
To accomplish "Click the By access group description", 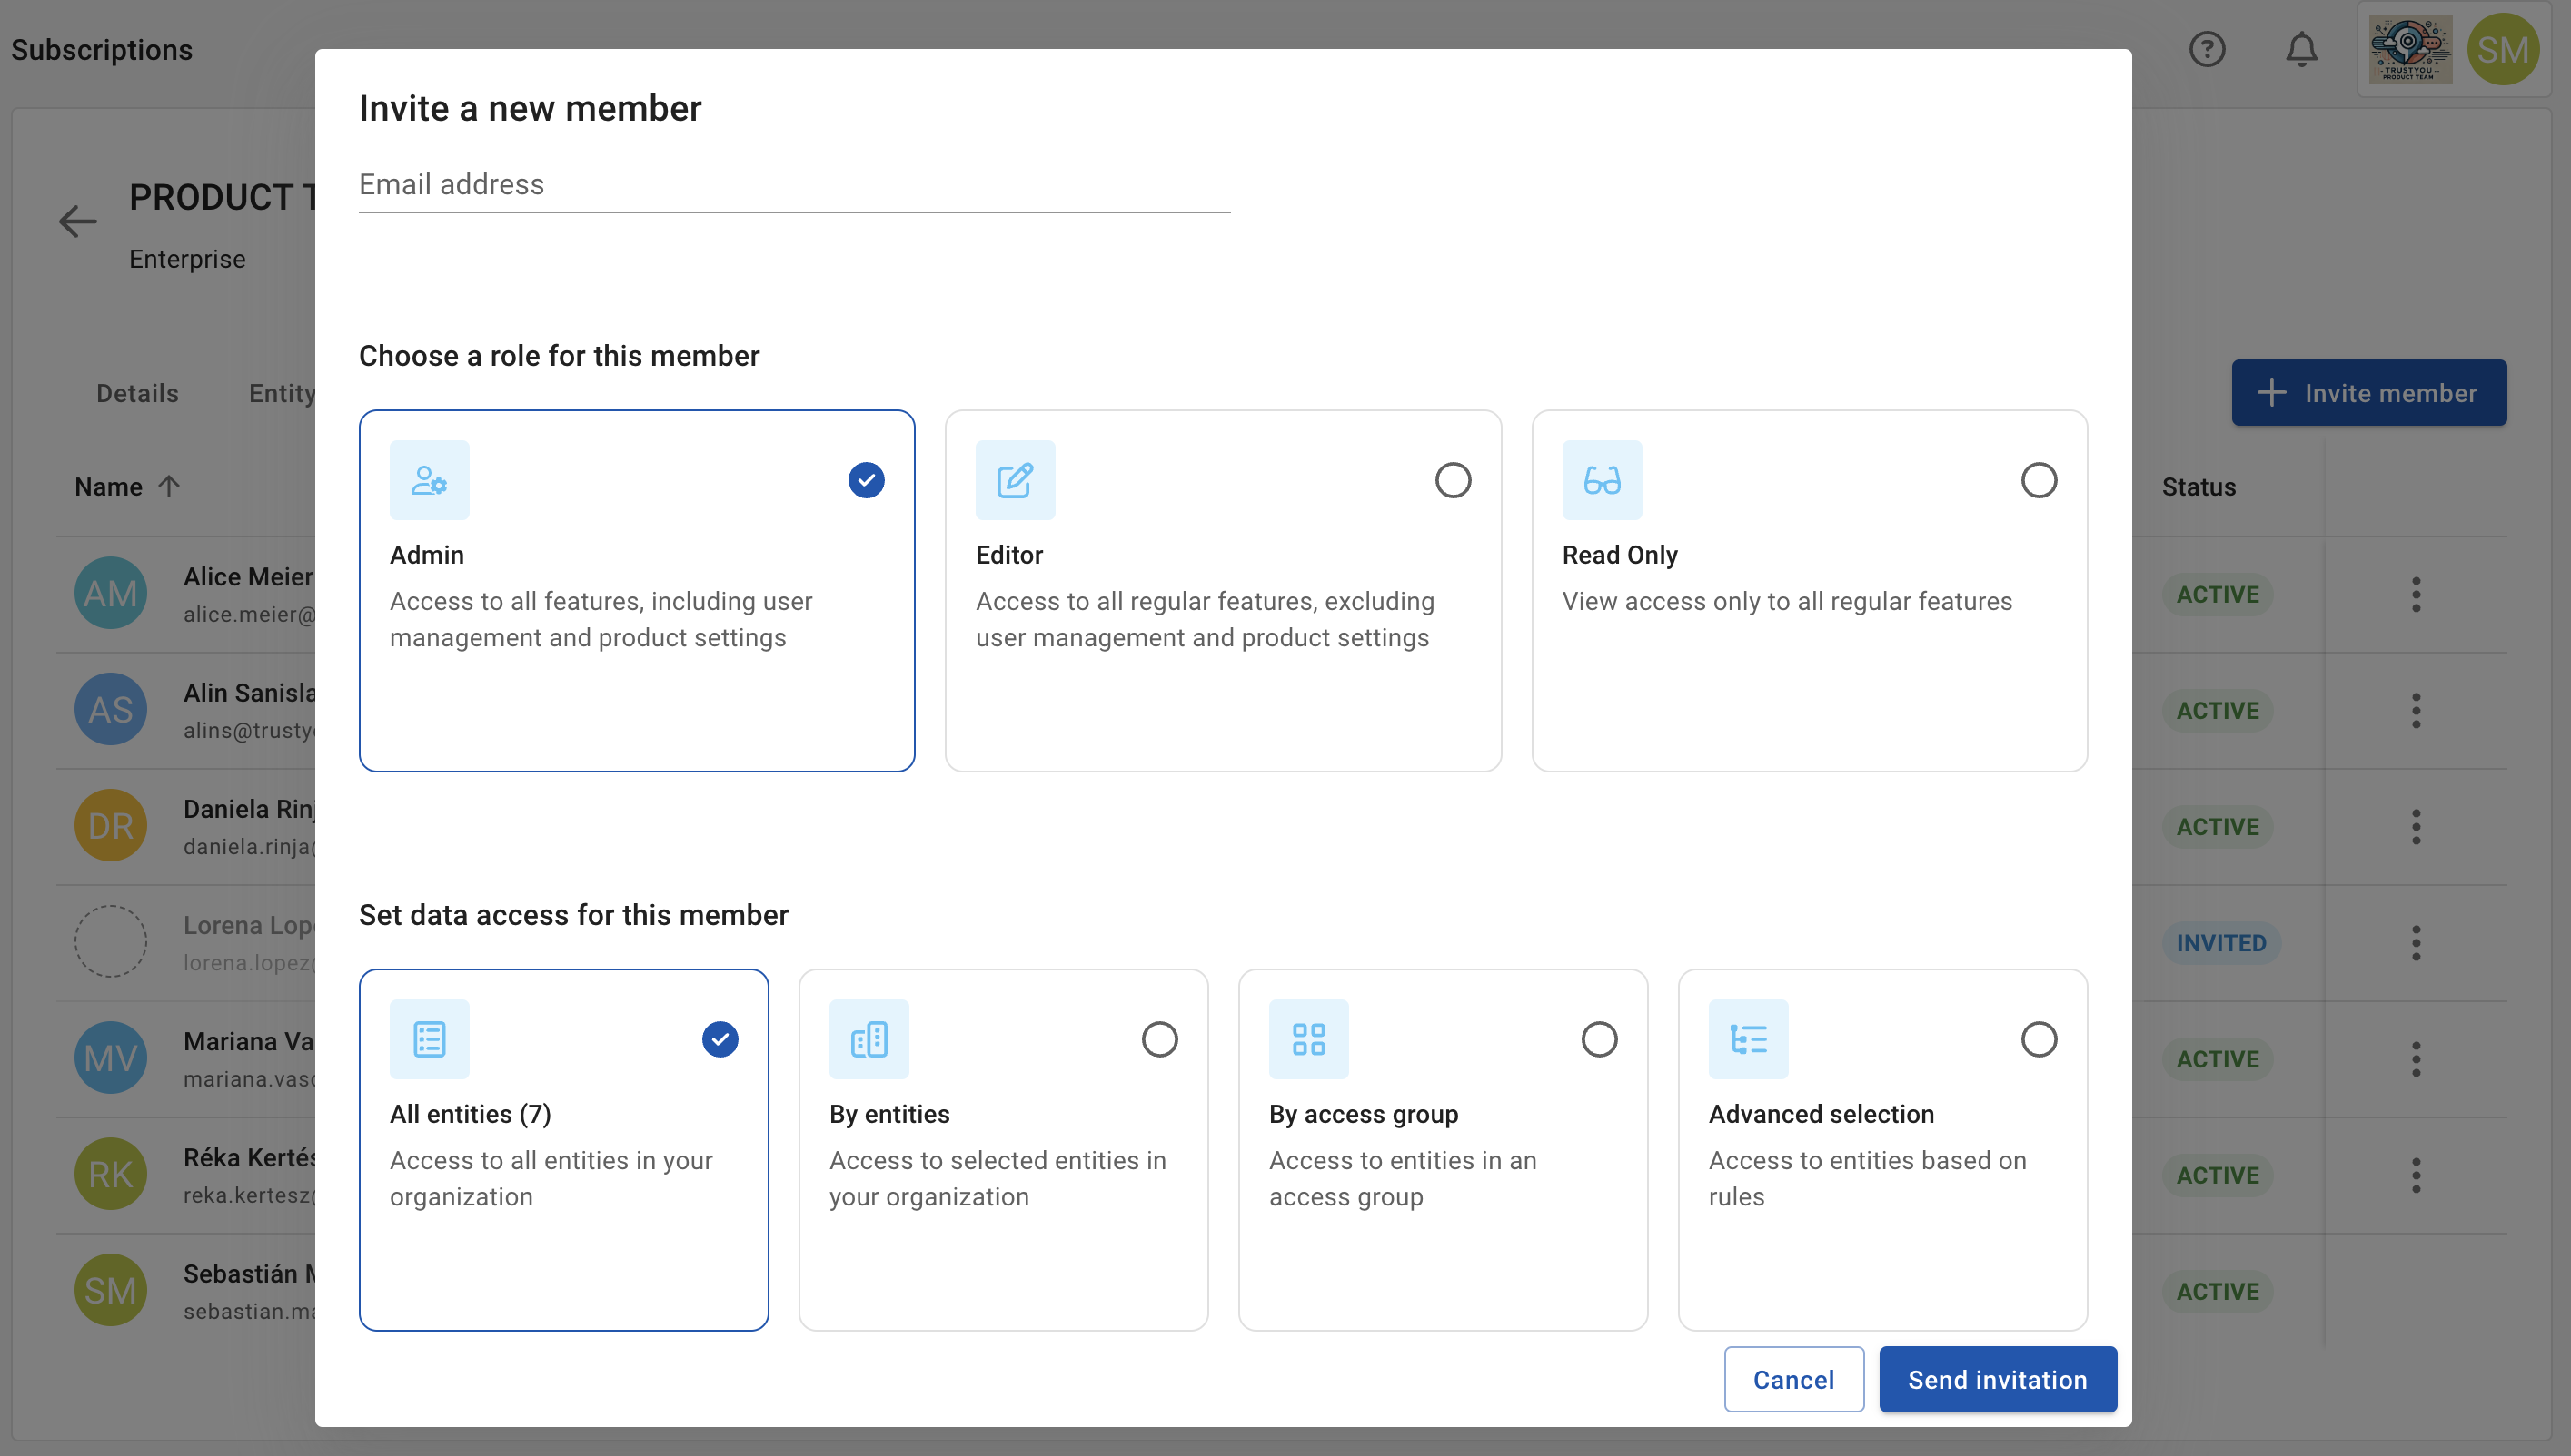I will coord(1402,1178).
